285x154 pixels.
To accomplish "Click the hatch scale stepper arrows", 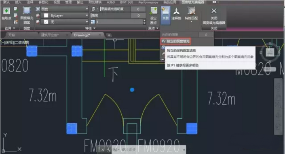I will tap(144, 22).
